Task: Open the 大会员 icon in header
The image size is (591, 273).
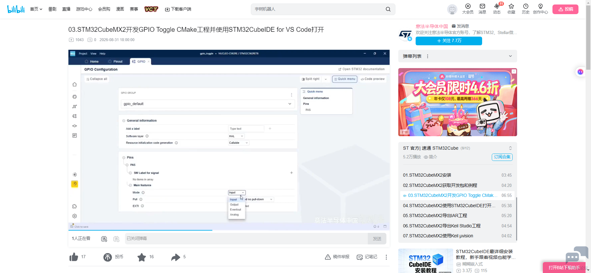Action: click(468, 9)
